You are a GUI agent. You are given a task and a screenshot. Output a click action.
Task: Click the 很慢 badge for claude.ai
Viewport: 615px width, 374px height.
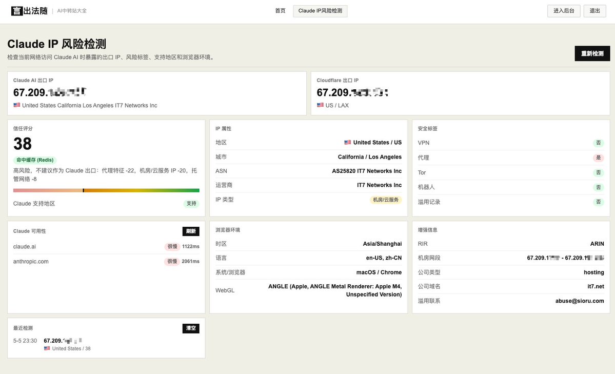[172, 246]
